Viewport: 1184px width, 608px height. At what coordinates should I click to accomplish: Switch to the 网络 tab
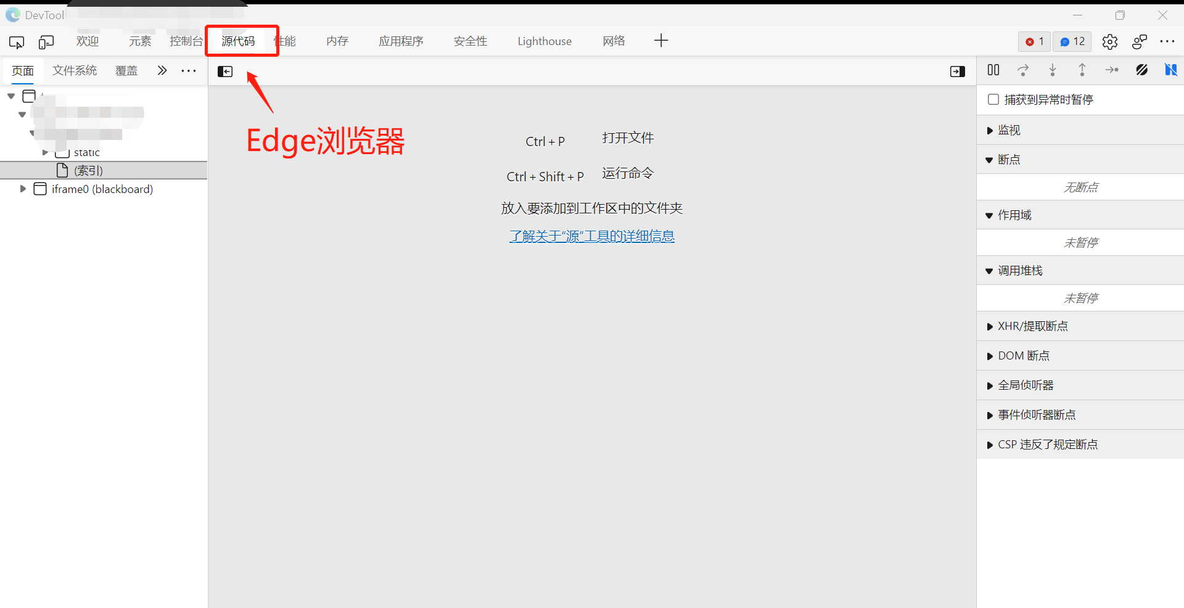point(614,41)
